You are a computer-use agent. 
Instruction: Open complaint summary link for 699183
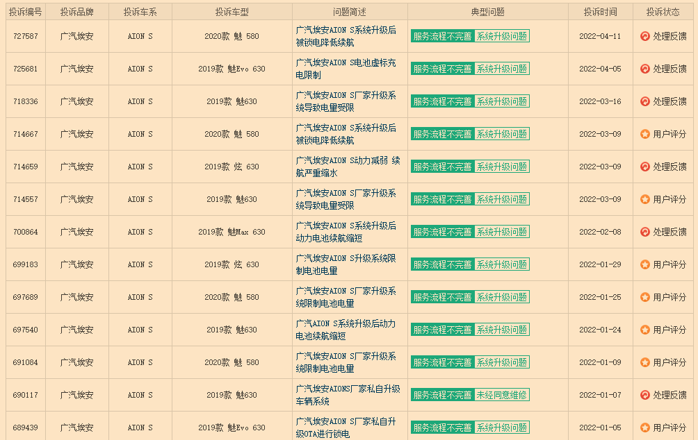point(346,264)
